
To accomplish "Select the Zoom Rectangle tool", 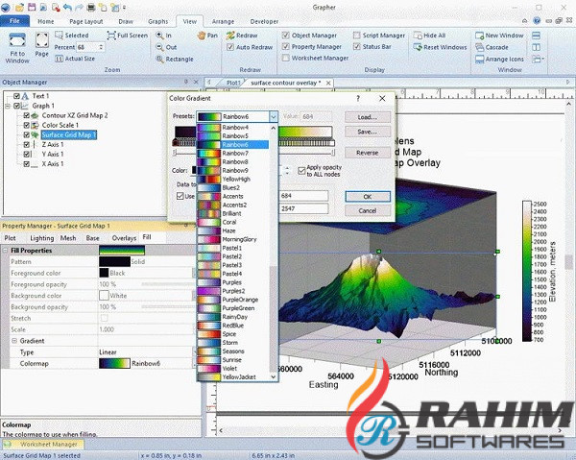I will tap(175, 59).
